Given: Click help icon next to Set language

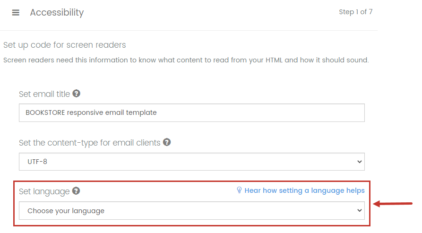Looking at the screenshot, I should [76, 191].
